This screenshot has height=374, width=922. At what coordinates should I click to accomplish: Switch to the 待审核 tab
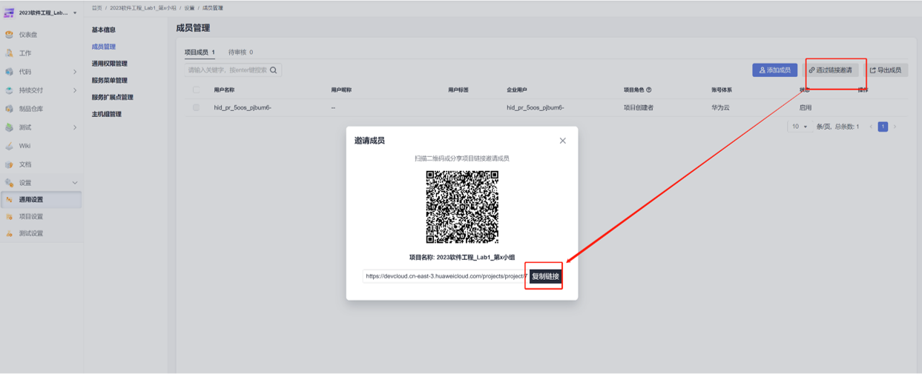(x=240, y=53)
